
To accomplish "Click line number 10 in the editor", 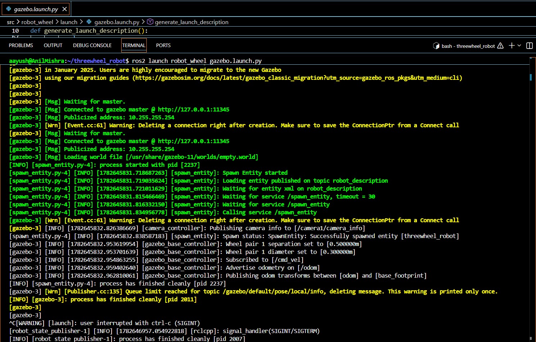I will click(x=15, y=31).
